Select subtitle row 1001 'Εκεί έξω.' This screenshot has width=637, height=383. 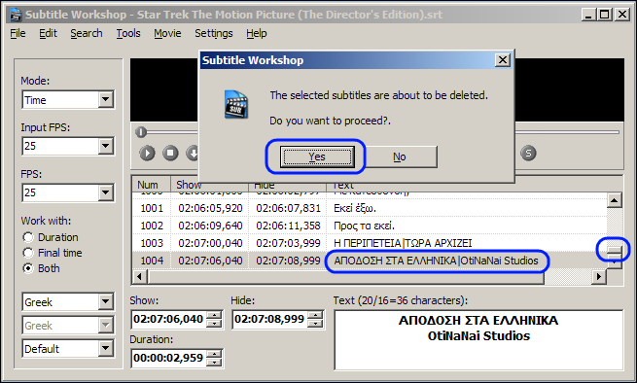[x=370, y=208]
